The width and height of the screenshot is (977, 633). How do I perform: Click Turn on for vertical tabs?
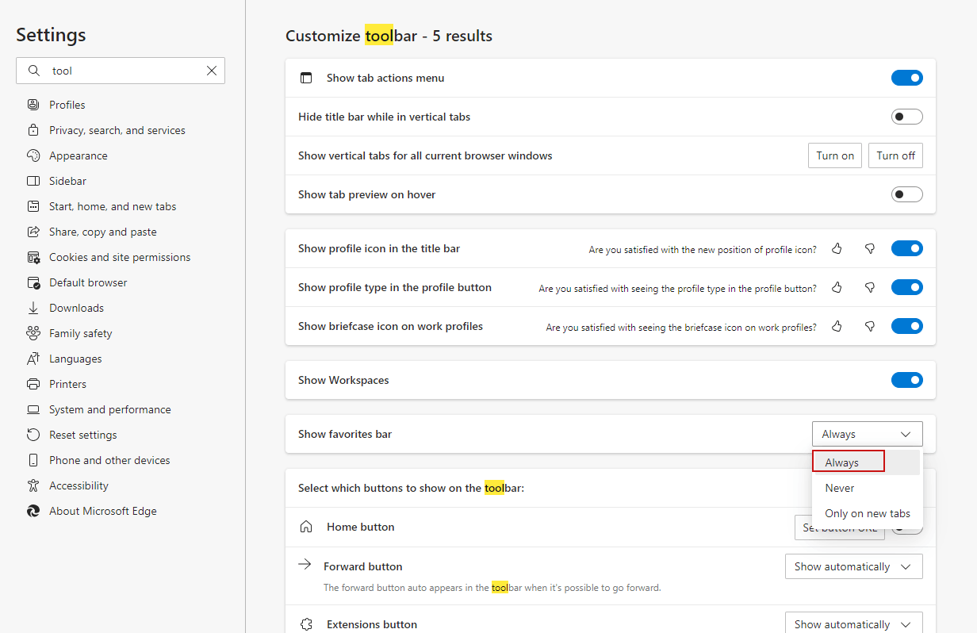pyautogui.click(x=835, y=155)
